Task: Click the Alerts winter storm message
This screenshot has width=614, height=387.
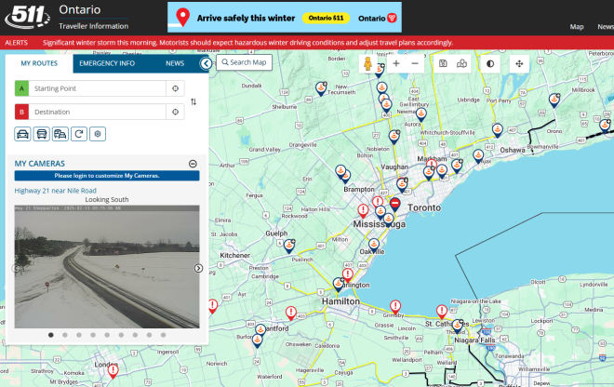Action: [247, 43]
